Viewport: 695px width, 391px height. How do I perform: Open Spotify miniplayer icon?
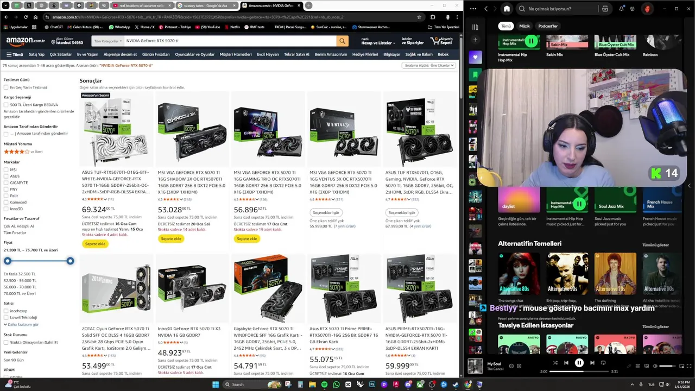click(682, 366)
